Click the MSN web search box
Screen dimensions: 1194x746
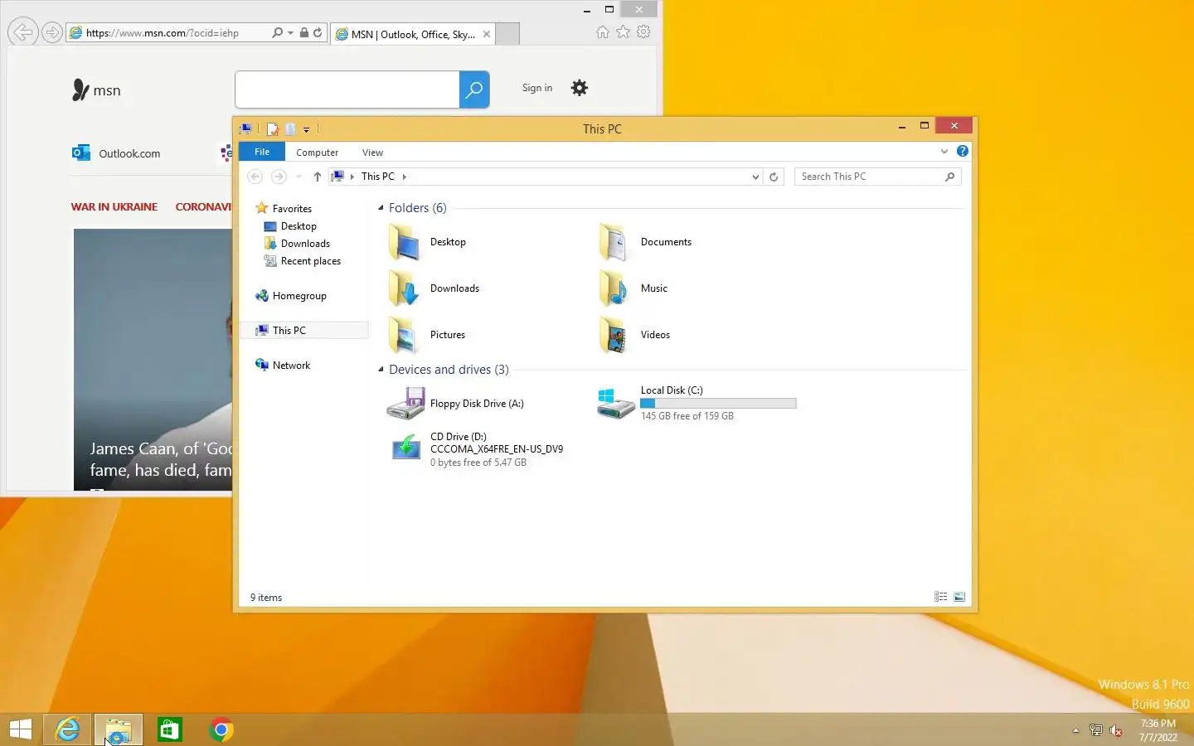[347, 90]
